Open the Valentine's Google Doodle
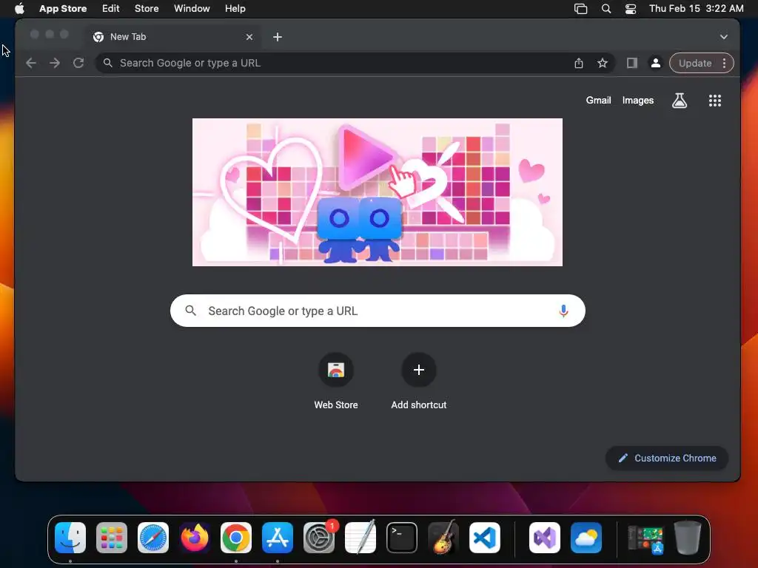Viewport: 758px width, 568px height. (x=378, y=192)
